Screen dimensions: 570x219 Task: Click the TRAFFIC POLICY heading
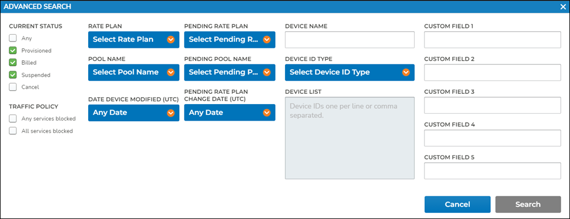pyautogui.click(x=34, y=106)
